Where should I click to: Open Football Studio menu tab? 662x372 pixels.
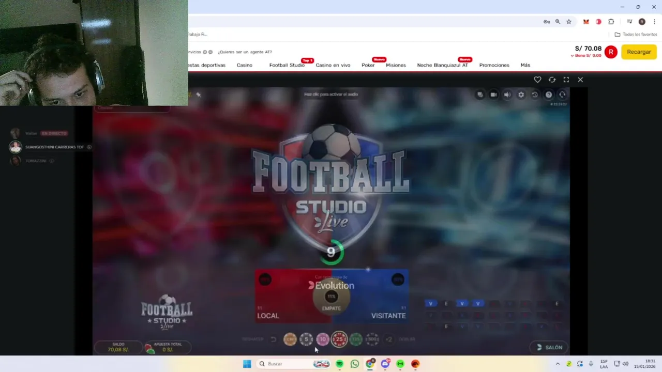[287, 65]
